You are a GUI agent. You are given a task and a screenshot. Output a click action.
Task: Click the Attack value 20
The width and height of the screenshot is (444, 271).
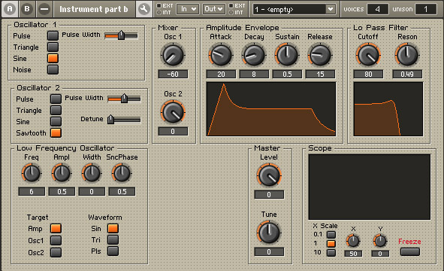click(221, 75)
